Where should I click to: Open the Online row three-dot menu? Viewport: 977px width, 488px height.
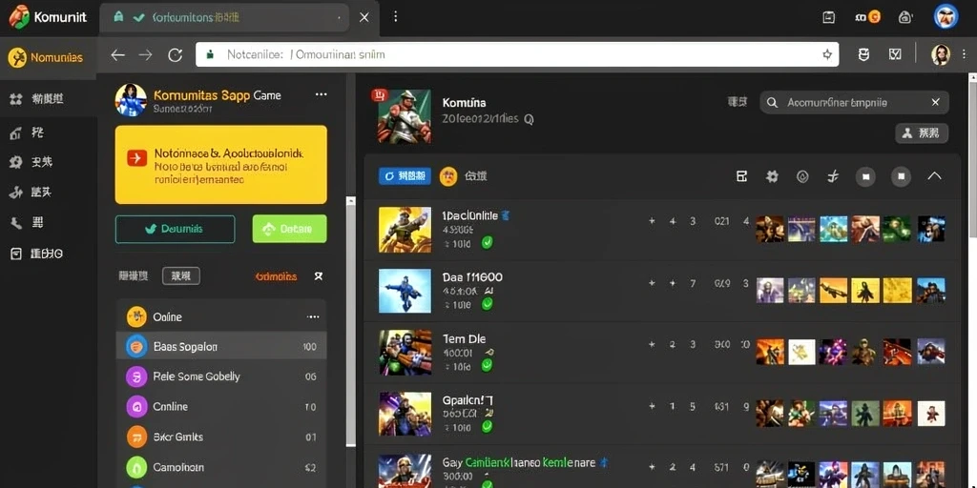[x=313, y=316]
